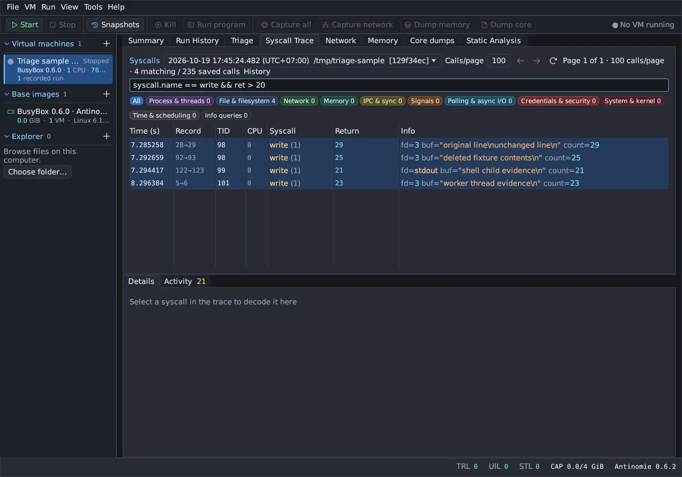Open the File menu

tap(13, 7)
